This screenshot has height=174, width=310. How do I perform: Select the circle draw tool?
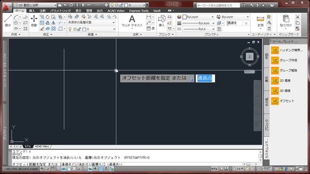coord(16,23)
